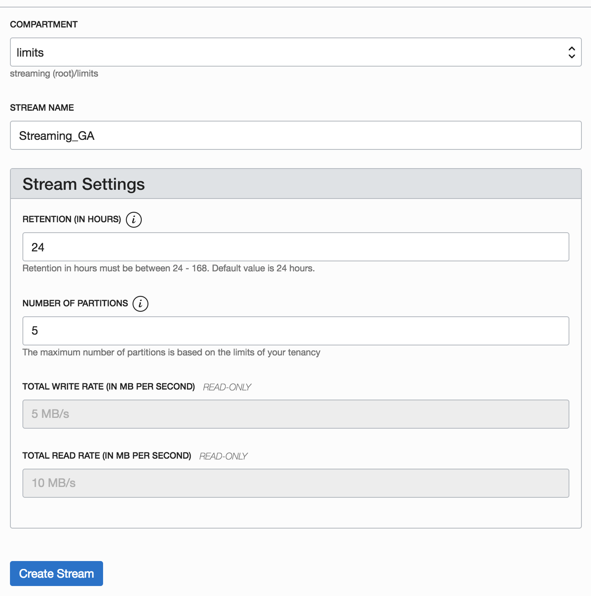This screenshot has width=591, height=596.
Task: Click the TOTAL READ RATE label
Action: click(107, 456)
